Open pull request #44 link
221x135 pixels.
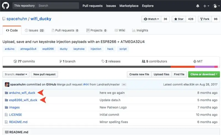[86, 85]
